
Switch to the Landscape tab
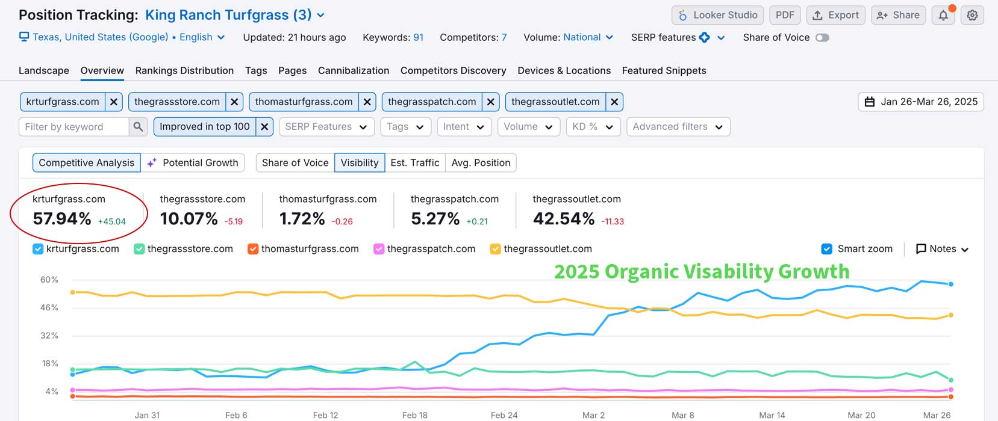click(x=44, y=70)
